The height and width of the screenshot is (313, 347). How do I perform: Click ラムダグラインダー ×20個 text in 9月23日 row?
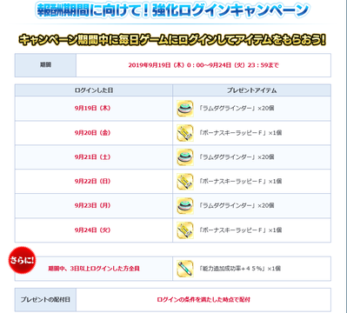pyautogui.click(x=237, y=205)
